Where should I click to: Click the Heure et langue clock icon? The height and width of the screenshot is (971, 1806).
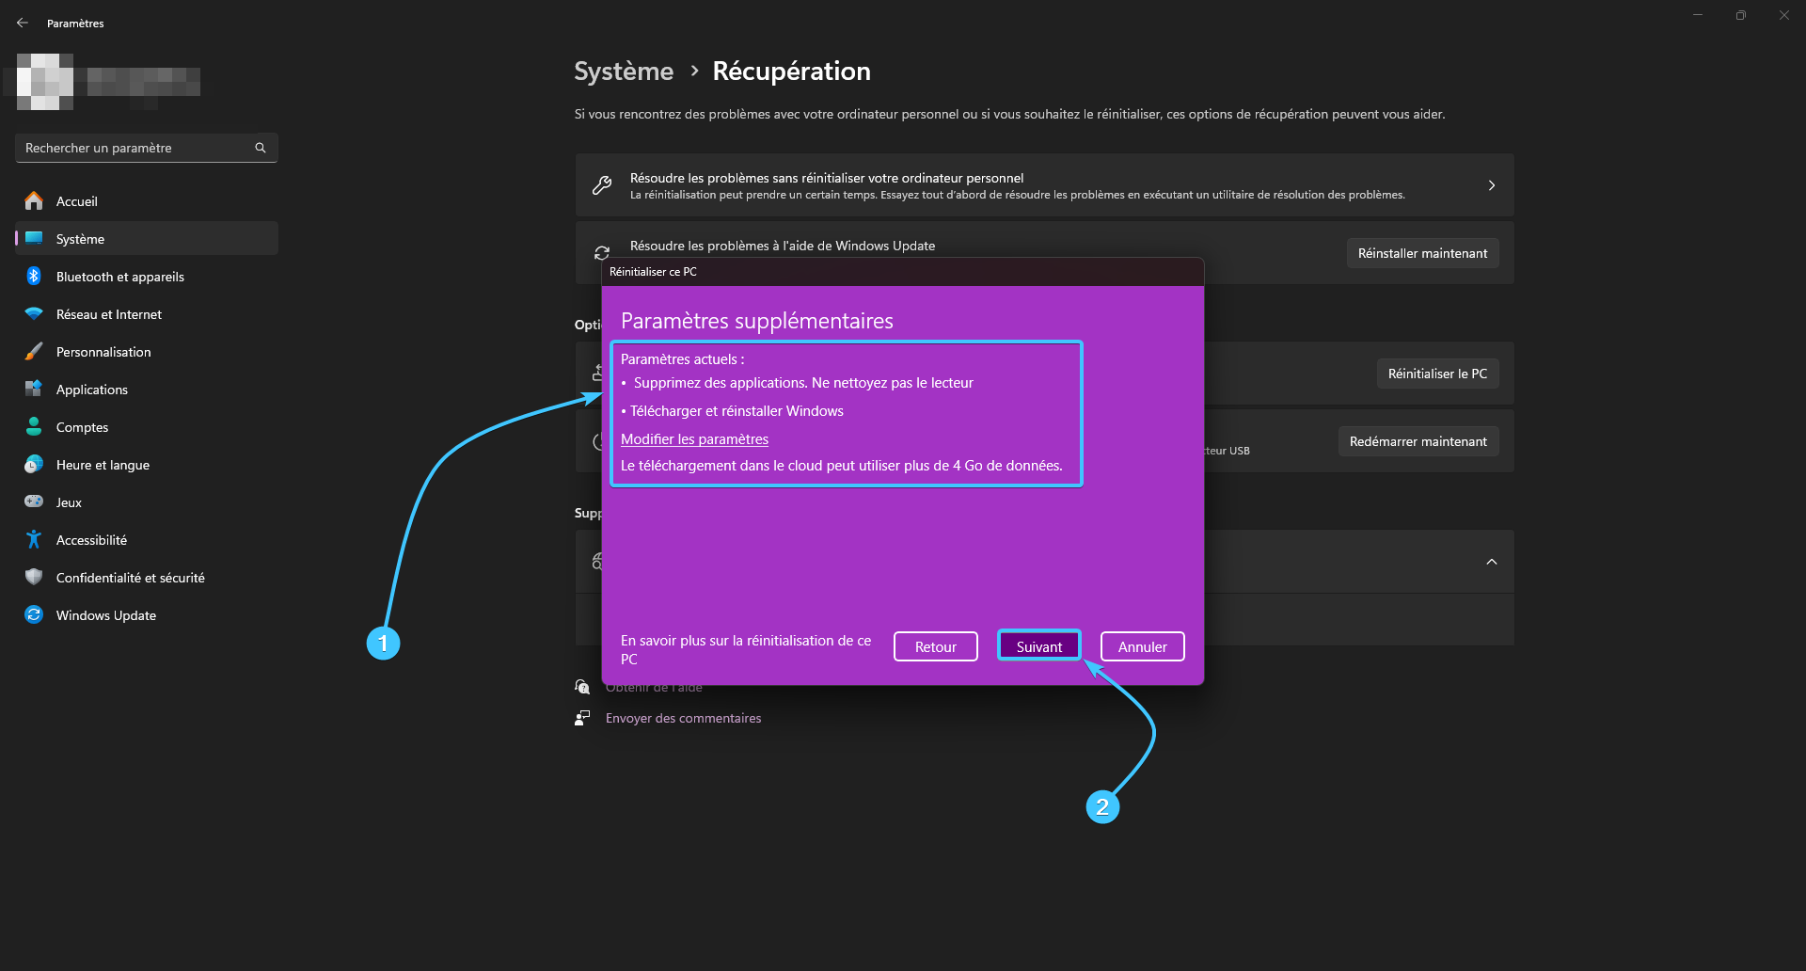coord(34,464)
